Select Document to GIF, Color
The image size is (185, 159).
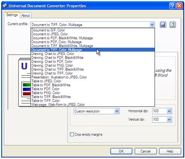[92, 30]
